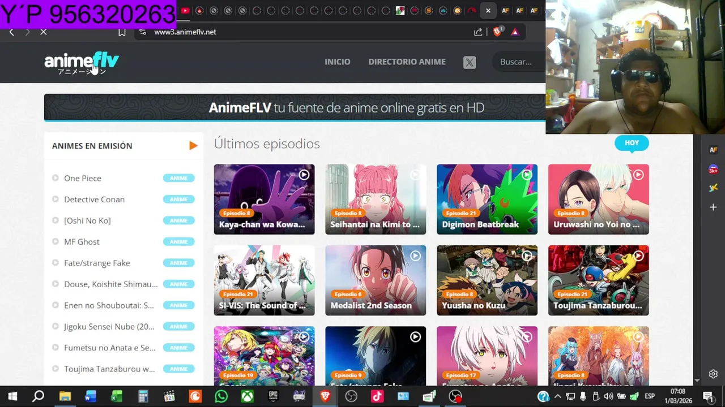Click the ANIME badge beside One Piece
The width and height of the screenshot is (725, 407).
pos(178,178)
